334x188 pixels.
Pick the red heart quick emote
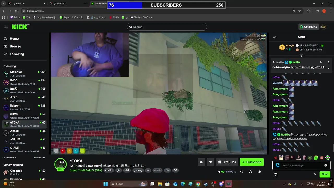276,157
